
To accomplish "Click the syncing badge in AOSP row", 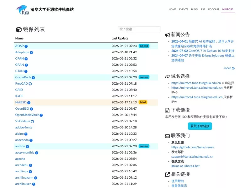I will [x=144, y=46].
